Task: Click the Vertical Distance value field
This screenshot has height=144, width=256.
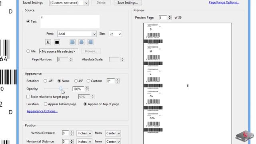Action: [65, 133]
